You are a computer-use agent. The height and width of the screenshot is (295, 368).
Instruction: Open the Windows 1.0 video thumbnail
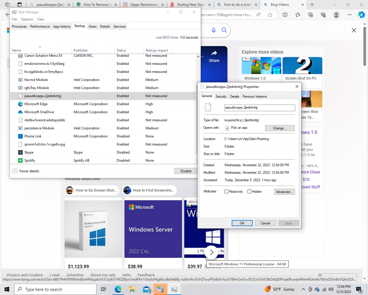pos(261,66)
